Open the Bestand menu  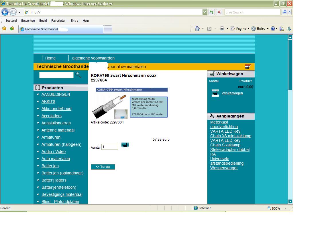coord(11,21)
